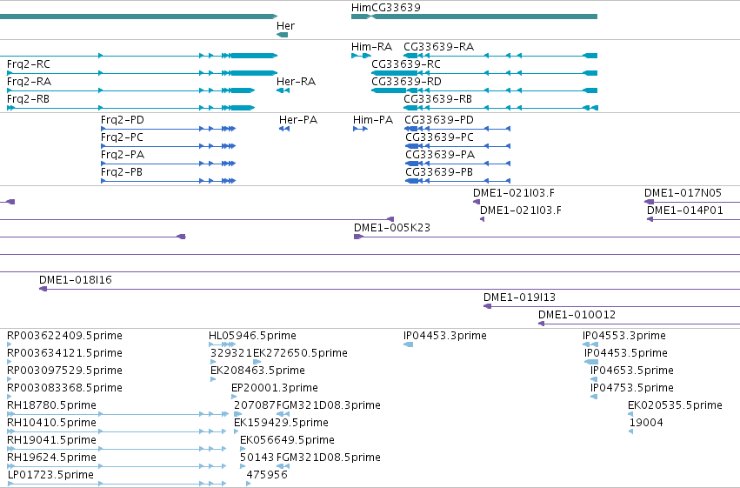
Task: Click the Frq2-RA transcript label
Action: tap(29, 82)
